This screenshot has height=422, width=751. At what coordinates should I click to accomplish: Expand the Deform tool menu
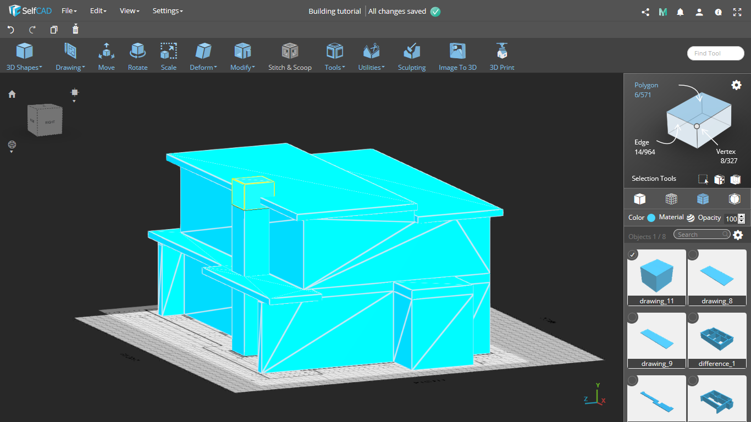203,57
